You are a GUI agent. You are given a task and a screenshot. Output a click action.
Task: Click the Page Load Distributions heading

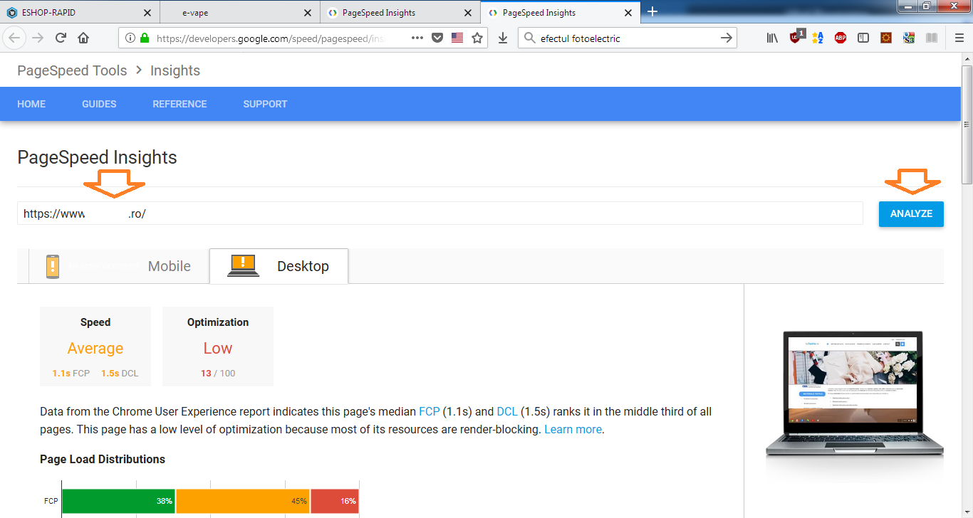tap(103, 459)
